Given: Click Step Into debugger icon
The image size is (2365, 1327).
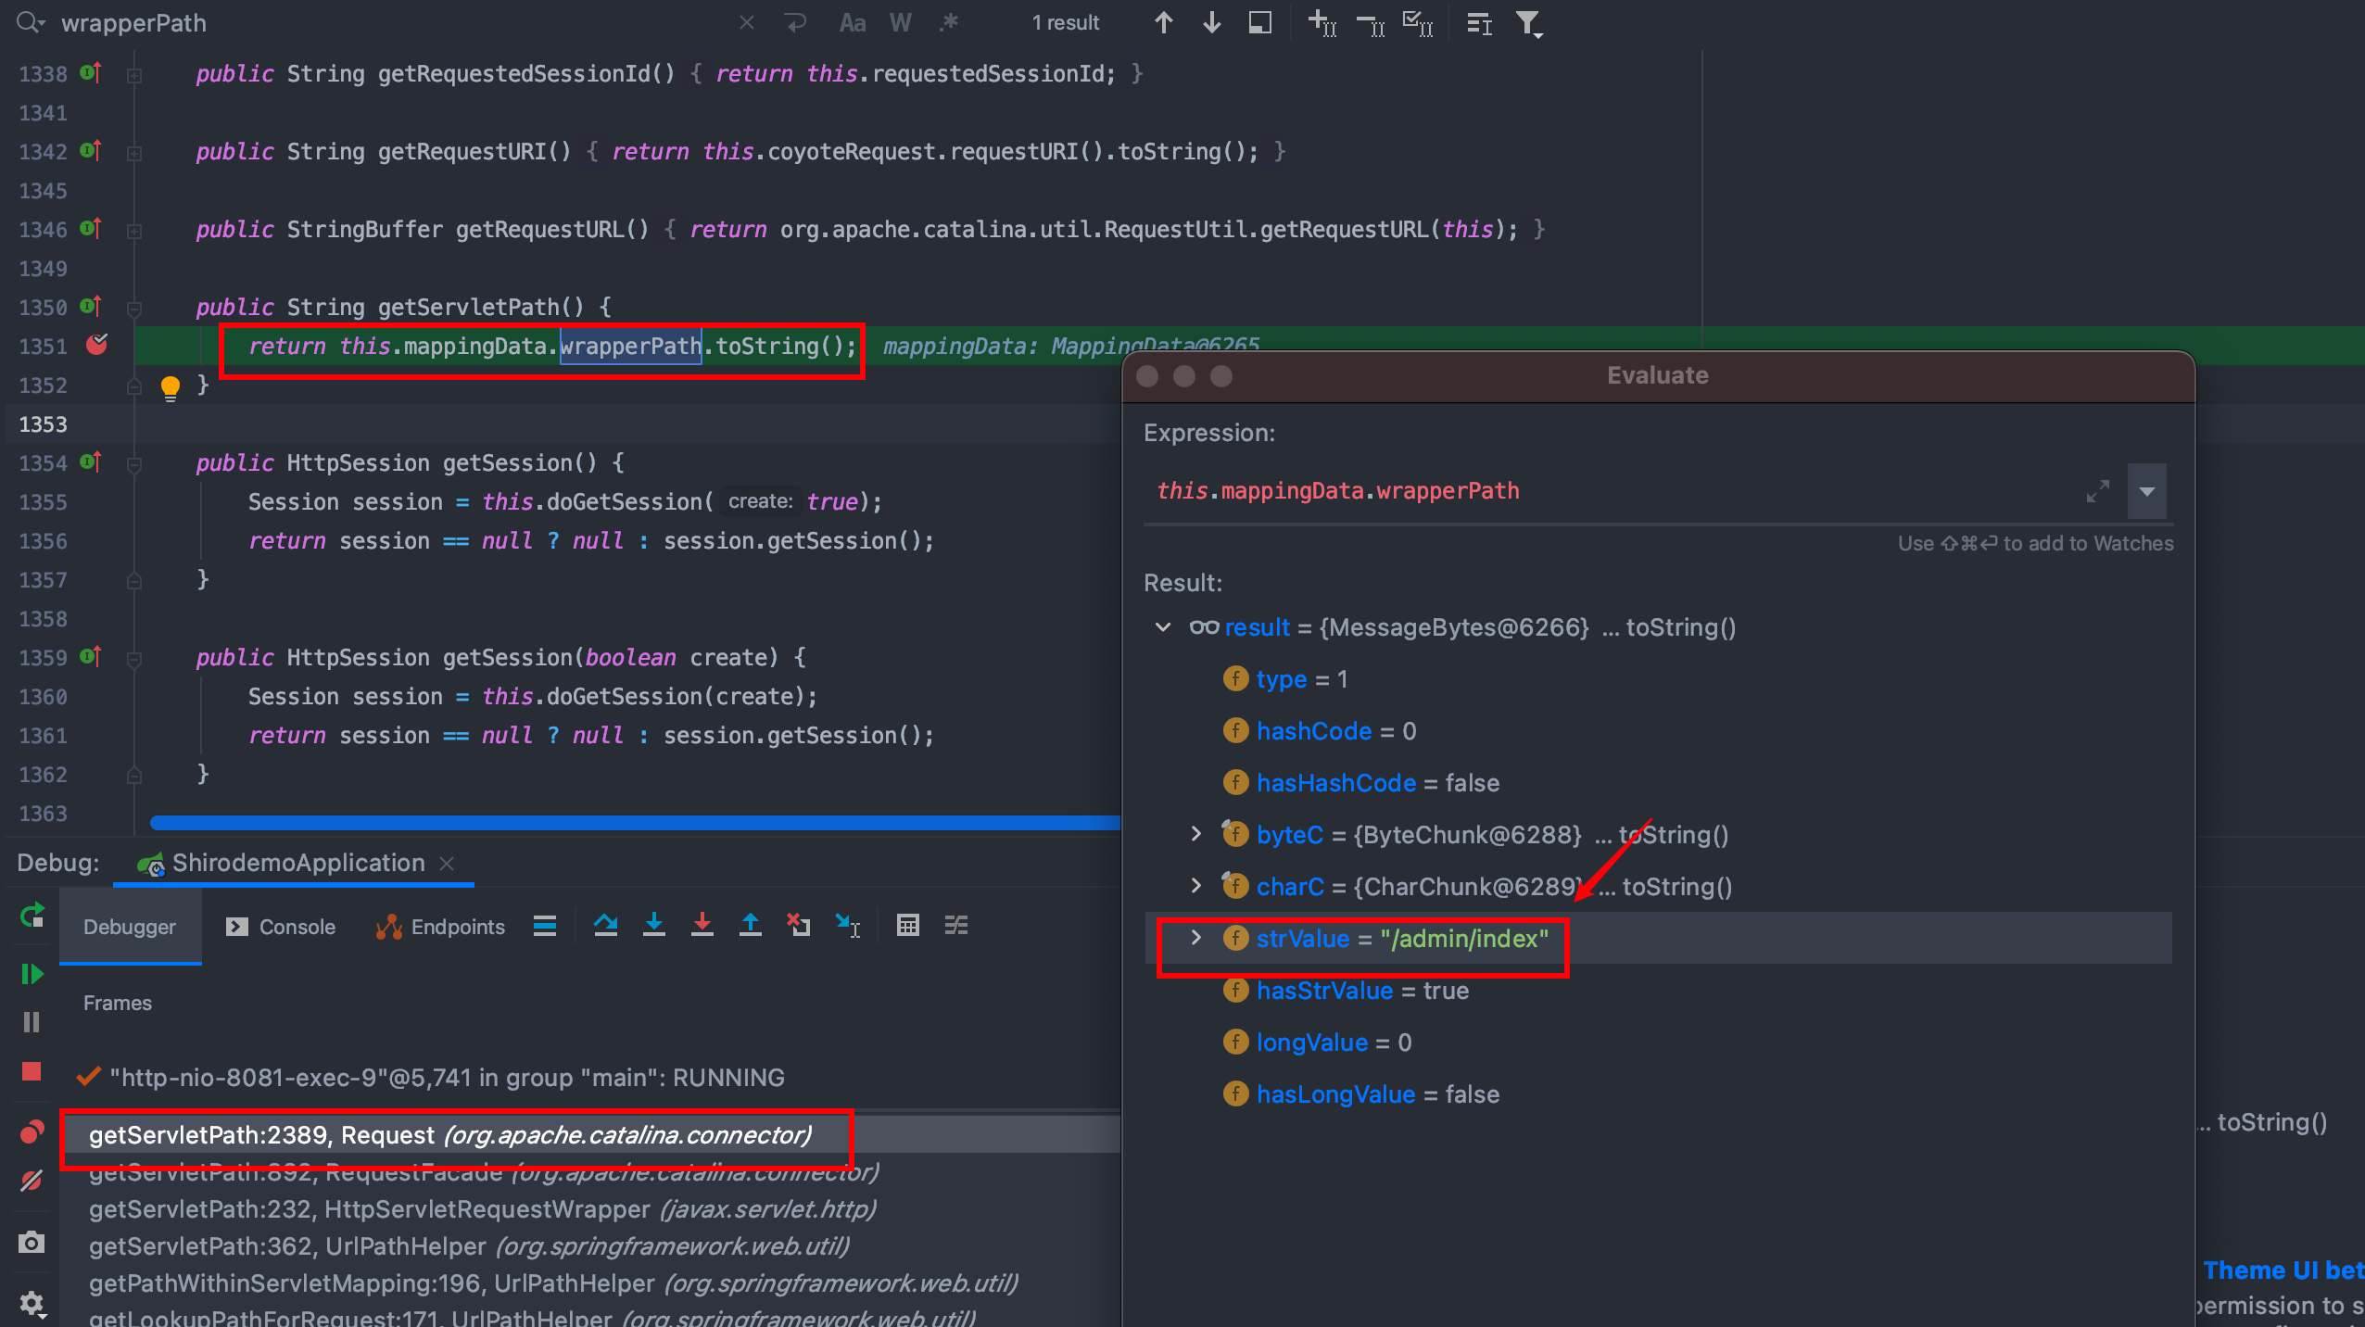Looking at the screenshot, I should coord(654,926).
